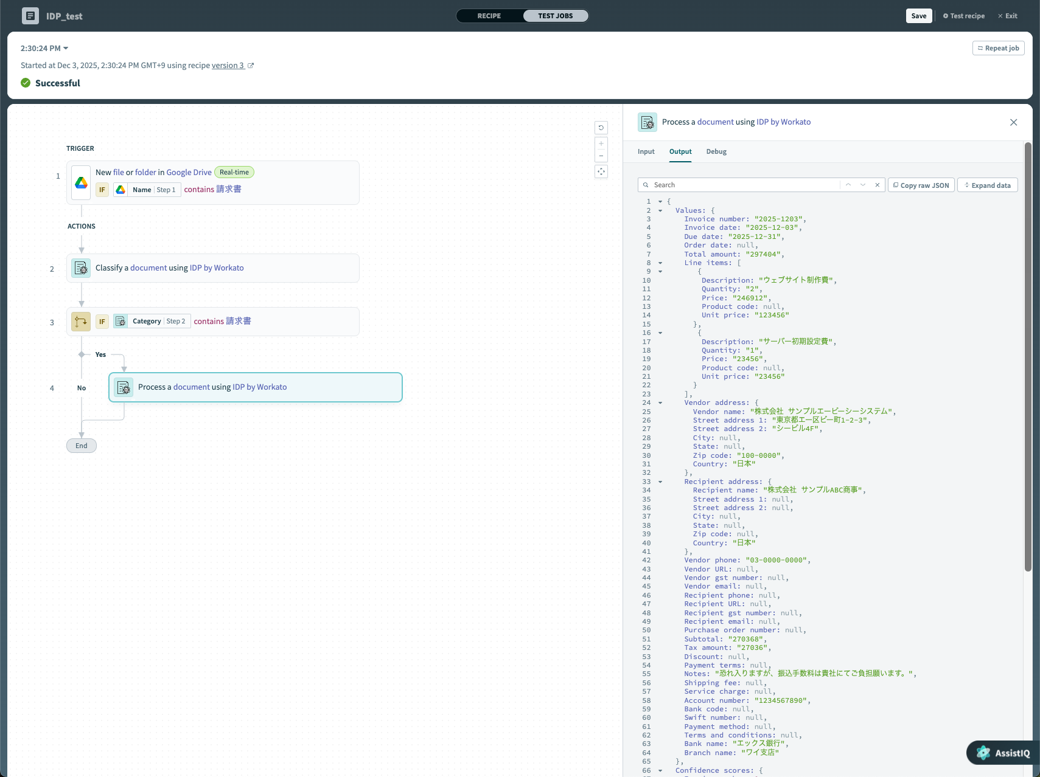Zoom out on the recipe canvas

coord(601,156)
